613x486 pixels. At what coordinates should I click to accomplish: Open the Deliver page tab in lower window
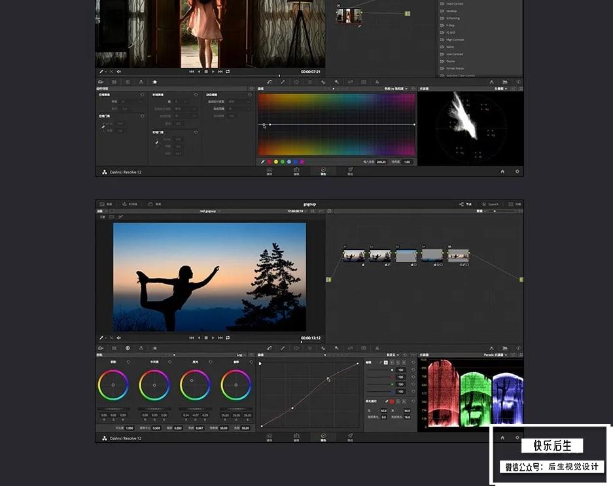(x=350, y=437)
